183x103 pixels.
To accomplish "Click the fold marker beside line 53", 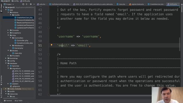I will [x=49, y=54].
